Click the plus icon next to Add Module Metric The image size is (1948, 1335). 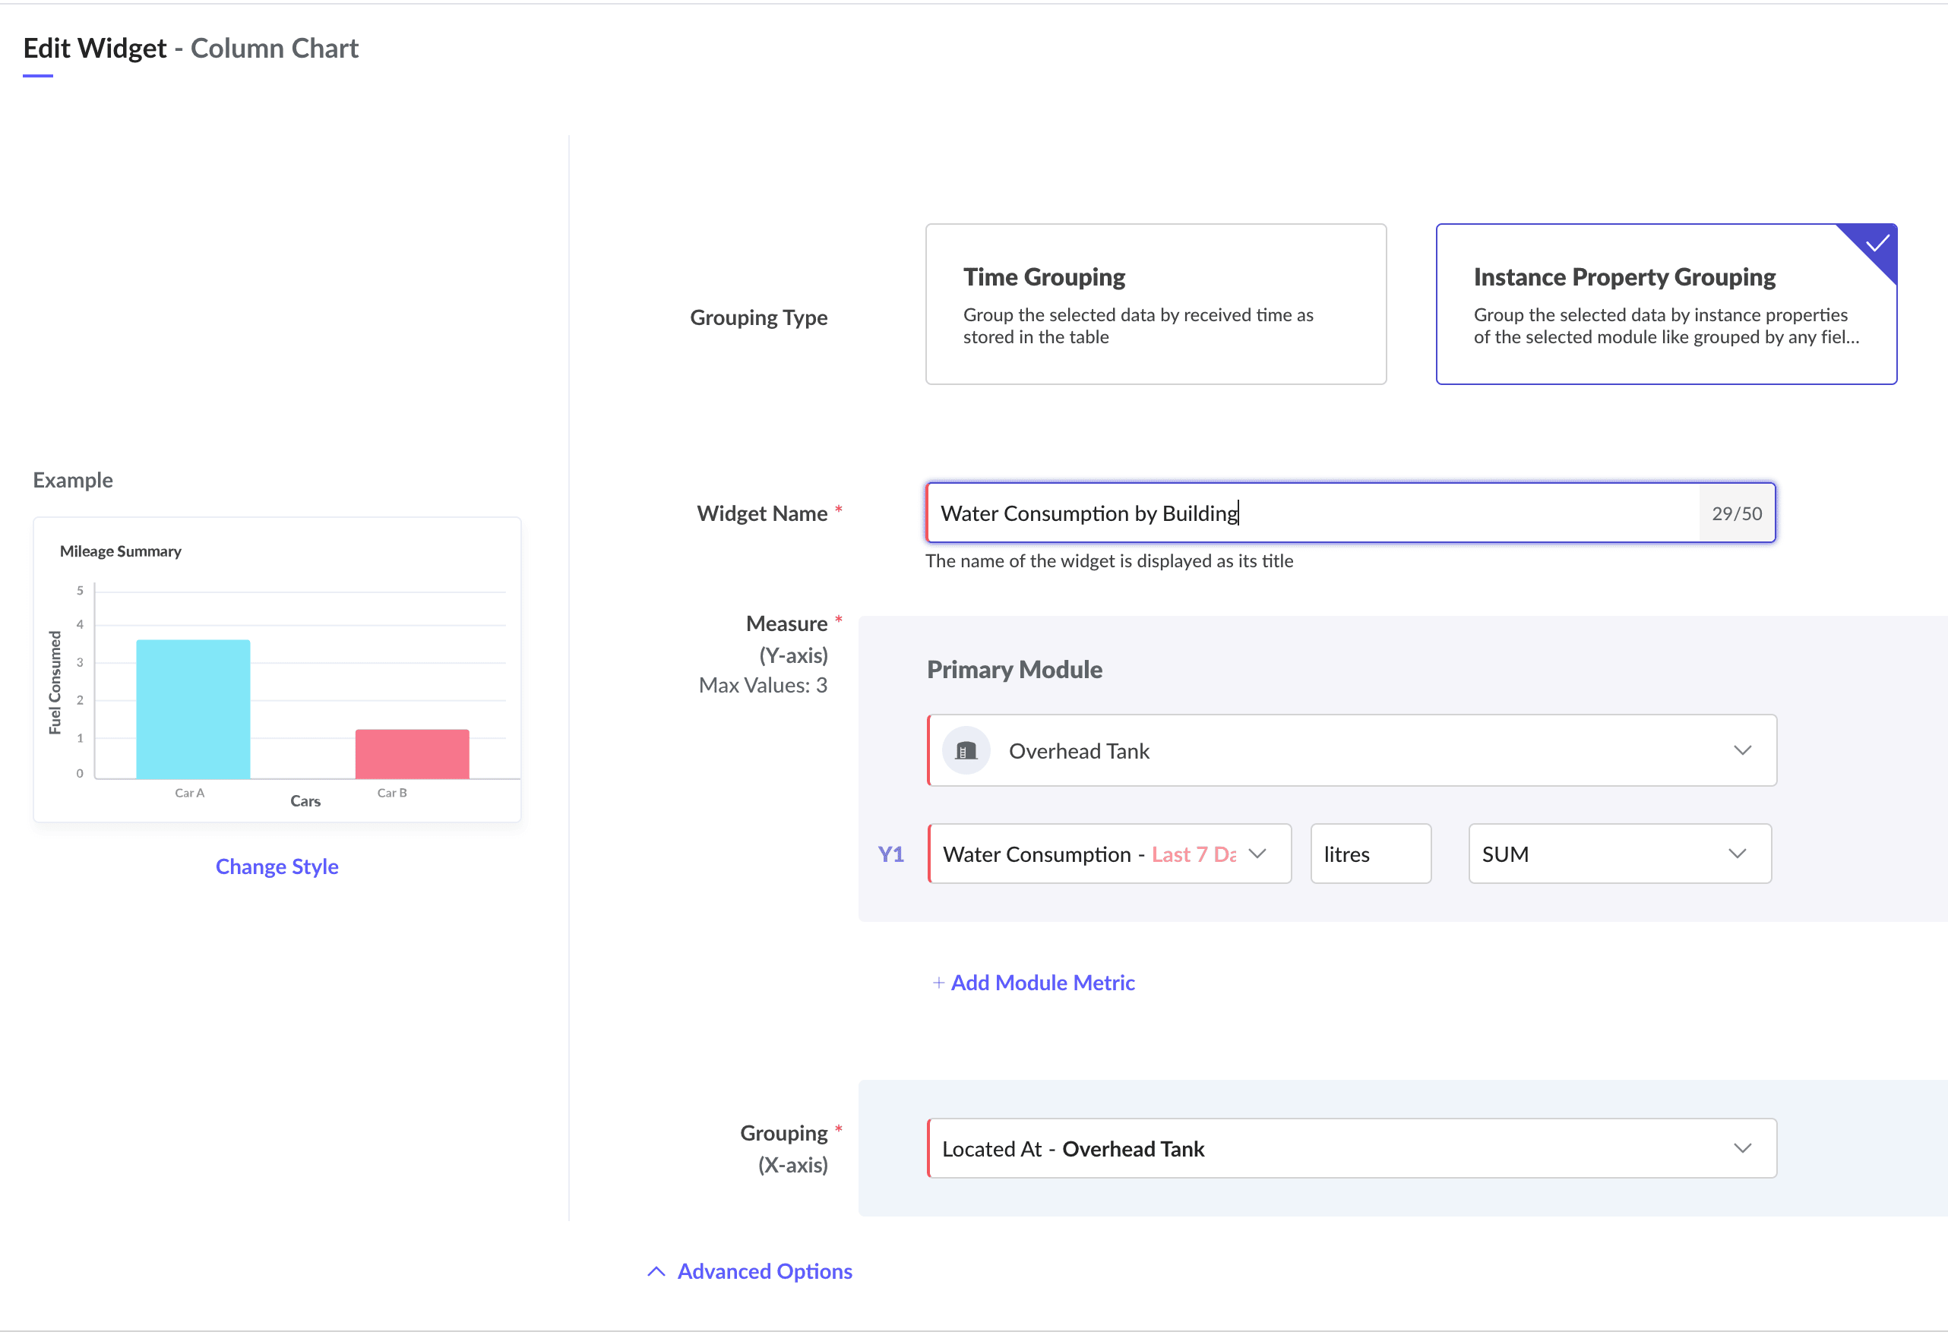(x=938, y=982)
